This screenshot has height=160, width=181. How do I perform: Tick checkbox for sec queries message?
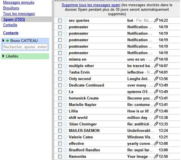60,20
